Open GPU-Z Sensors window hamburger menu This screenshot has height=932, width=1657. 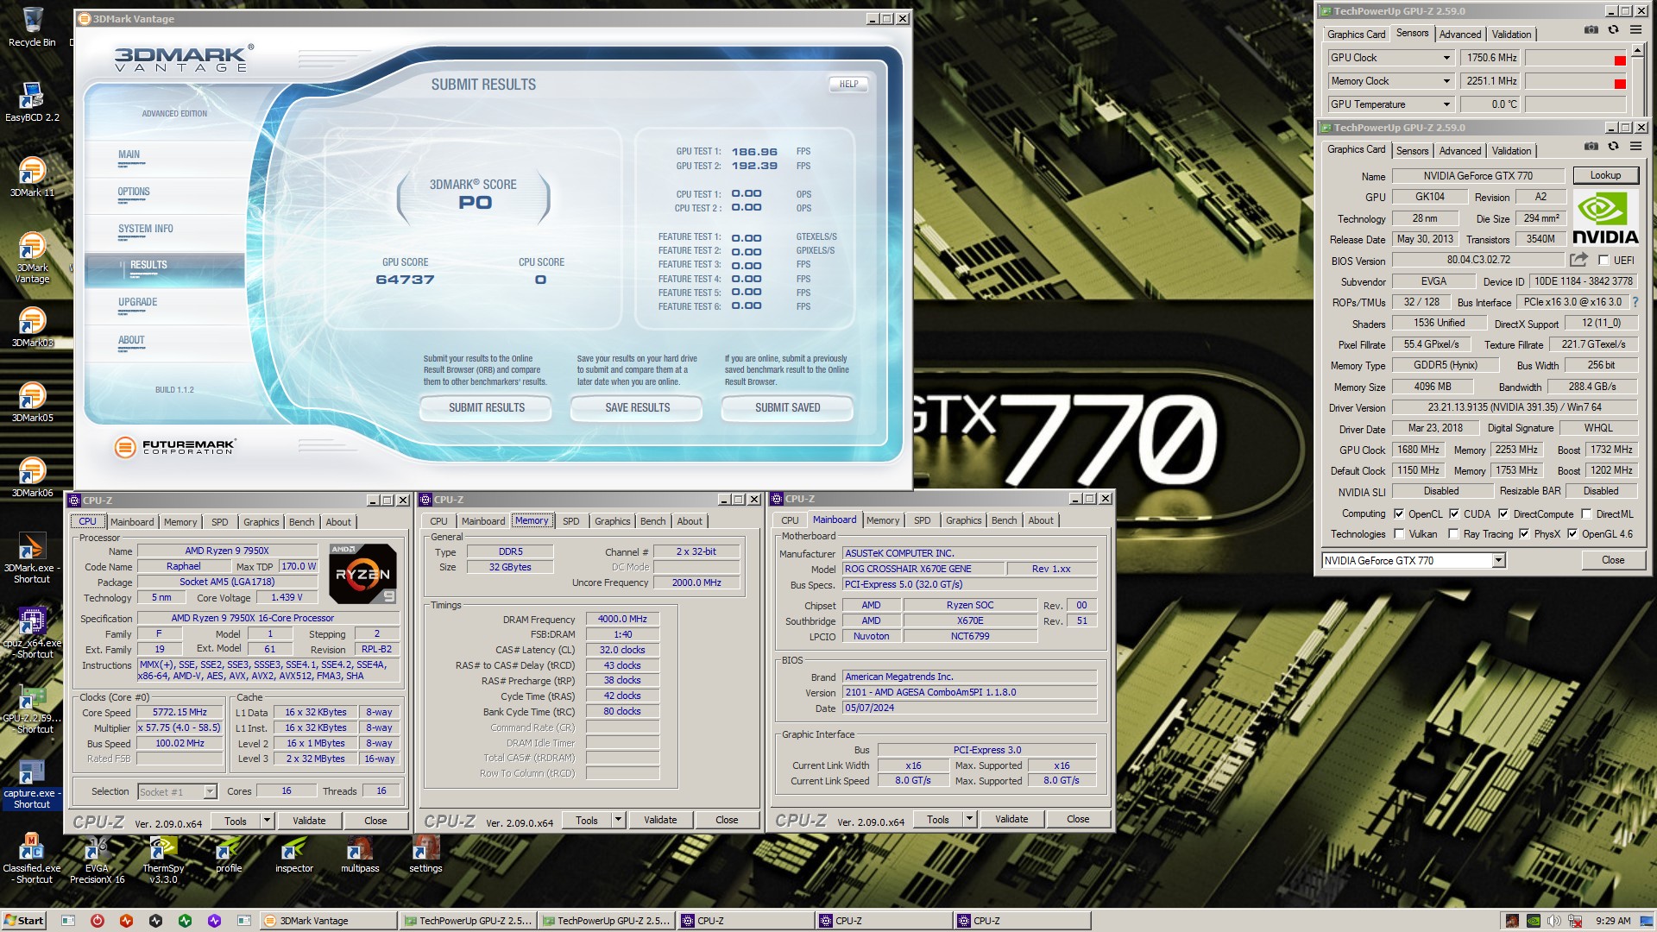pos(1635,29)
